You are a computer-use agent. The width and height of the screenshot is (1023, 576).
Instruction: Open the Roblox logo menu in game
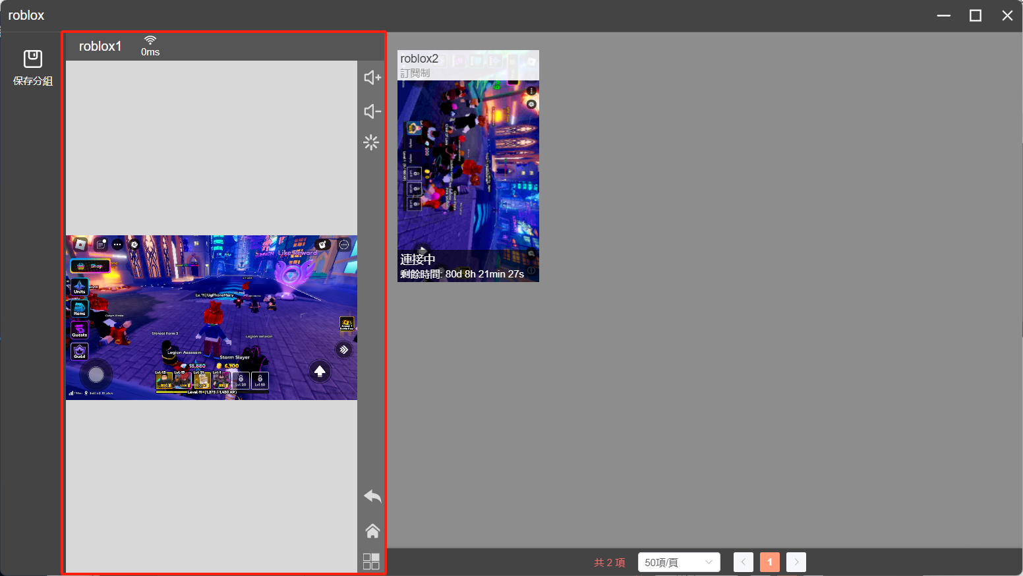pyautogui.click(x=80, y=245)
